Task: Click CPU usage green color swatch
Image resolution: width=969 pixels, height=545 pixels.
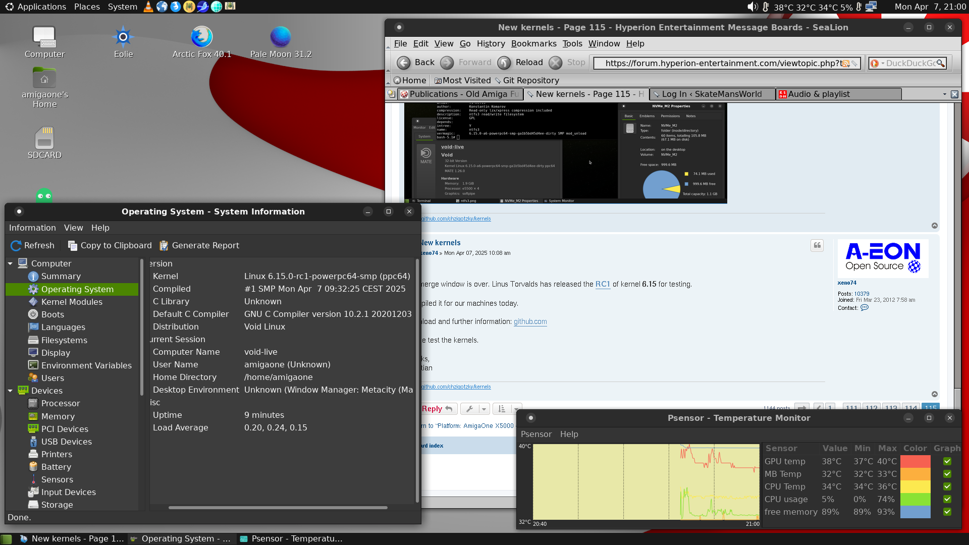Action: (915, 499)
